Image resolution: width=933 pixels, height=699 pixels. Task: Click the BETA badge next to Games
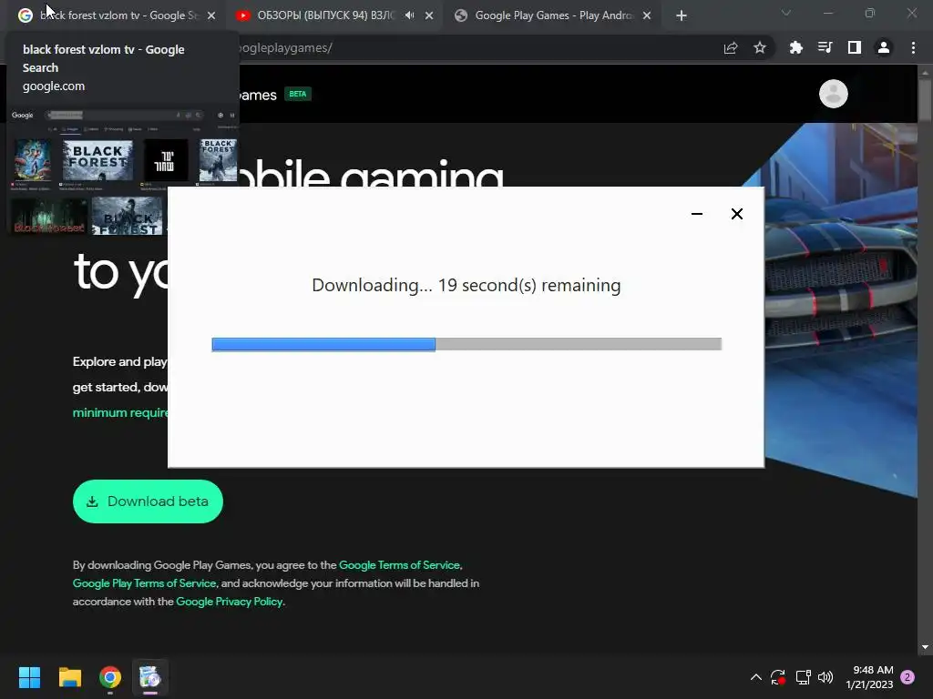[x=298, y=94]
